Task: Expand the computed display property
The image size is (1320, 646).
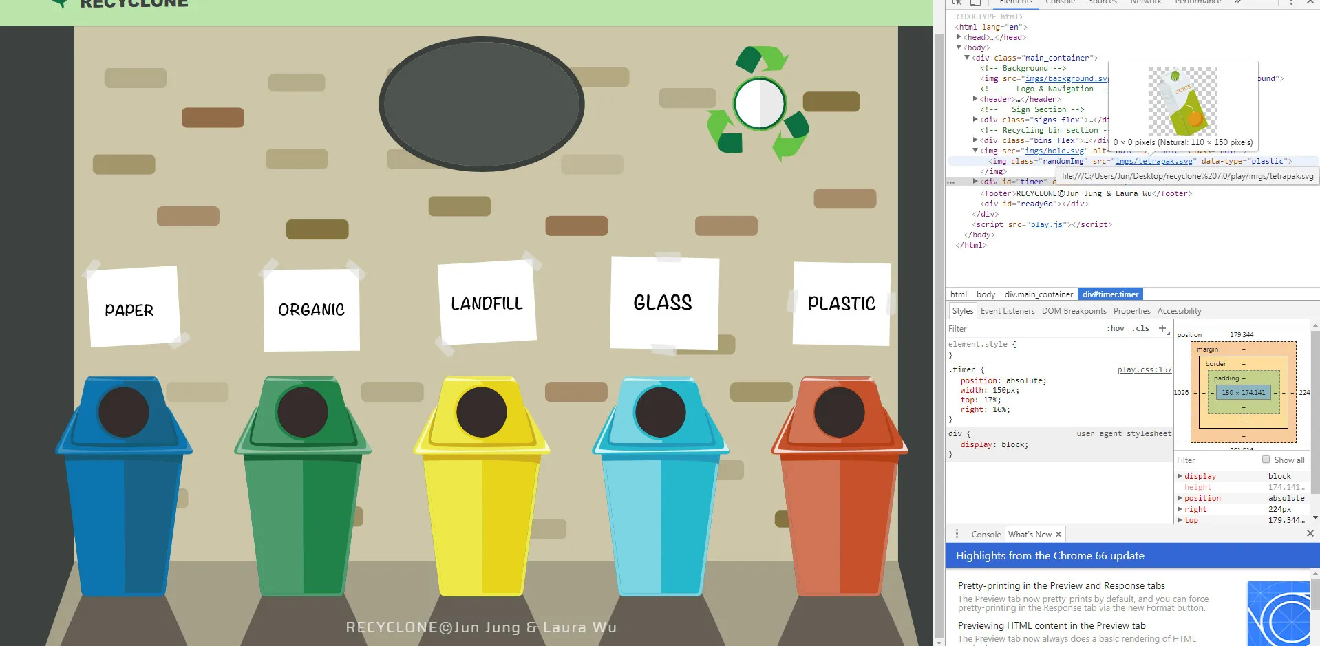Action: point(1180,476)
